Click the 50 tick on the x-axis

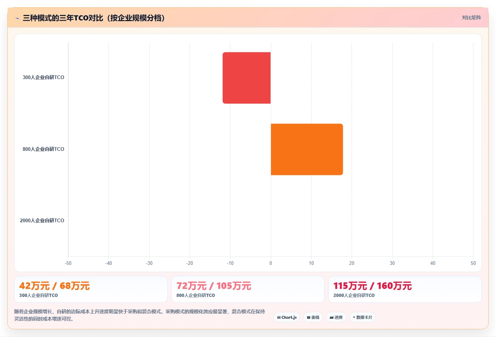point(473,263)
